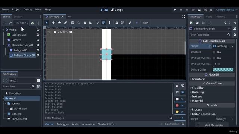The height and width of the screenshot is (134, 239).
Task: Create a new resource in Inspector
Action: (191, 23)
